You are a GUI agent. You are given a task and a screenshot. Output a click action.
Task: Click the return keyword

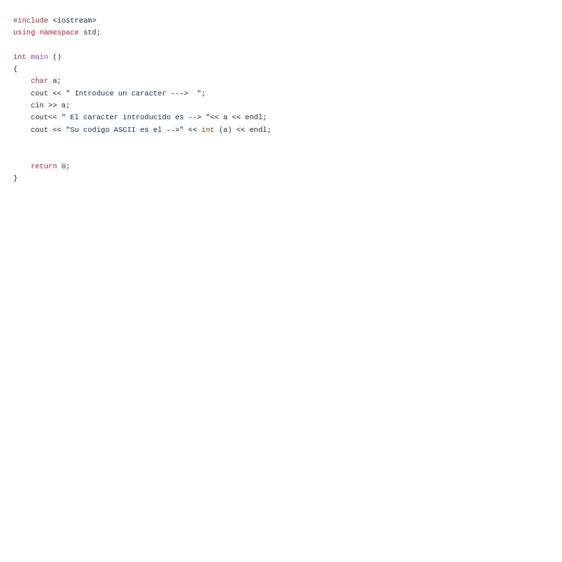point(44,166)
